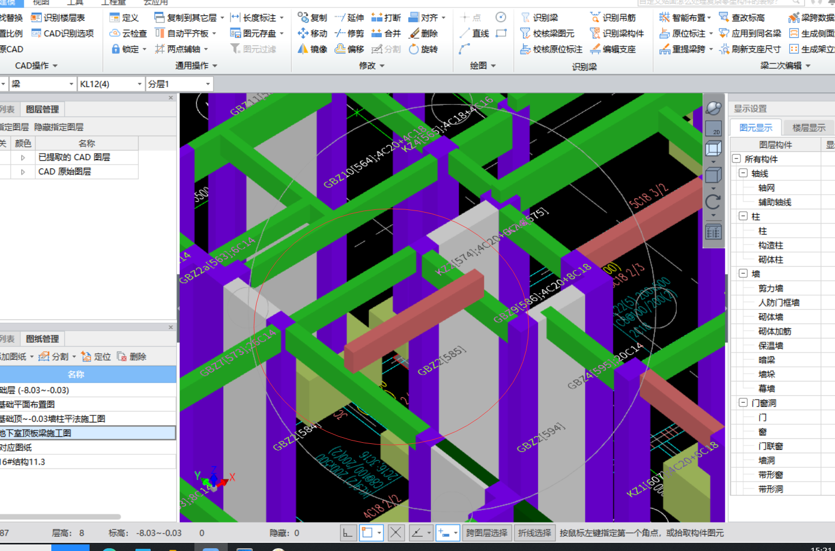Click the 重提梁跨 button
This screenshot has height=551, width=835.
683,49
